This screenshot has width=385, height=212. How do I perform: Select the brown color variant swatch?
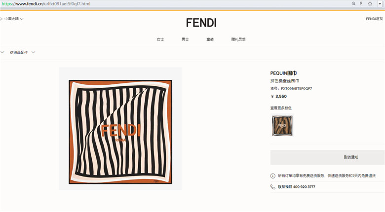point(282,126)
